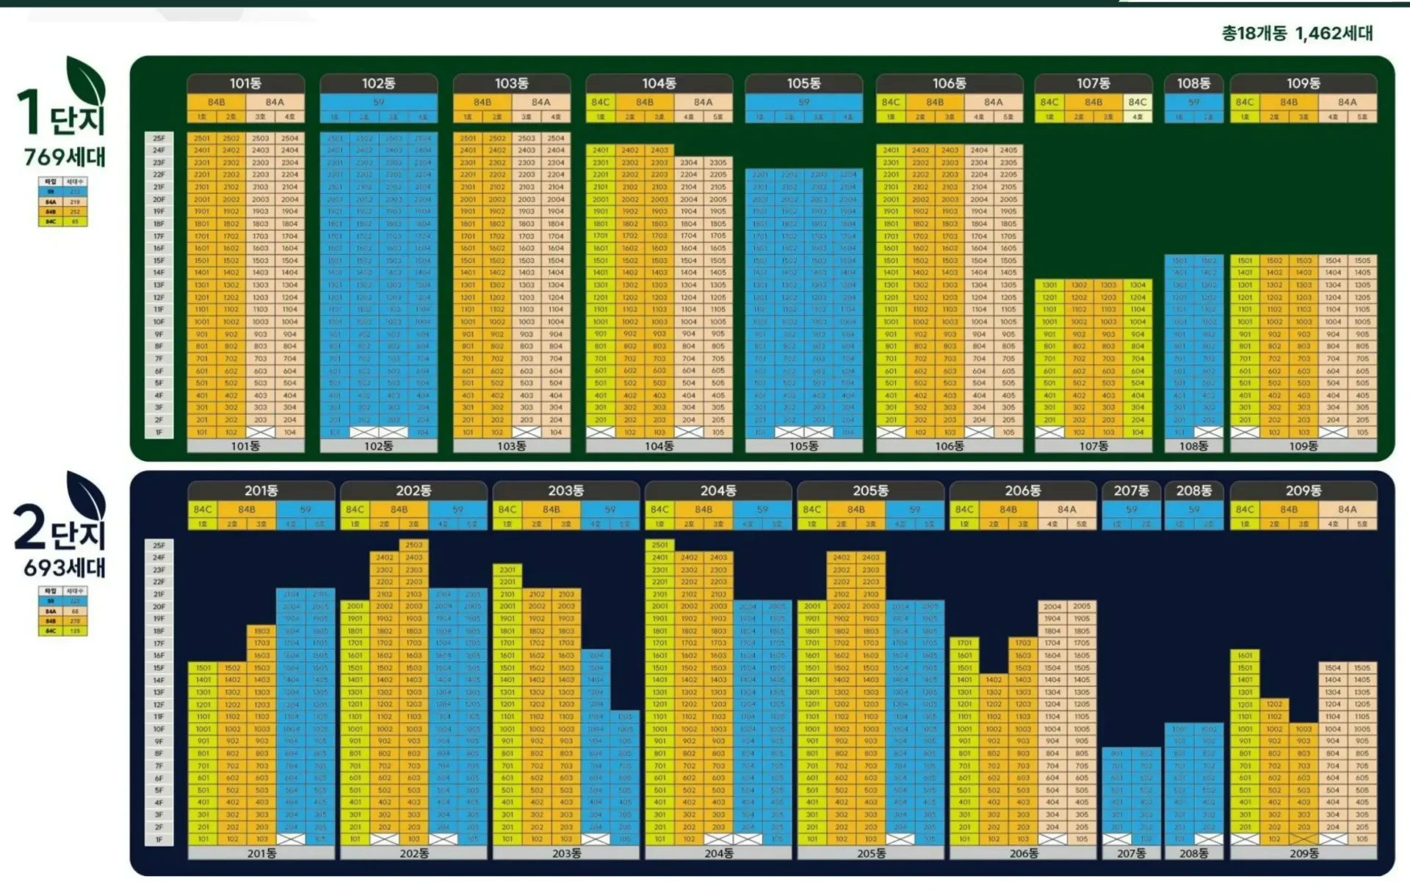Click the 59 type label under 105동
This screenshot has height=893, width=1410.
coord(803,102)
